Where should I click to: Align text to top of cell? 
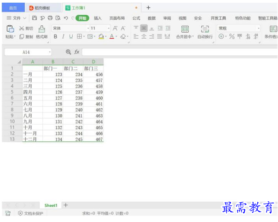click(136, 28)
